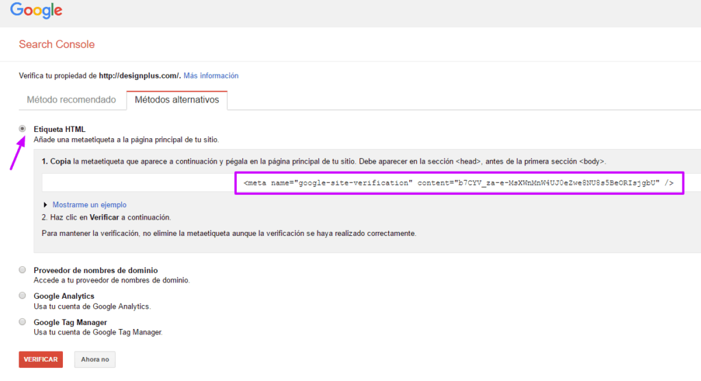This screenshot has height=381, width=701.
Task: Click the Ahora no button
Action: 94,360
